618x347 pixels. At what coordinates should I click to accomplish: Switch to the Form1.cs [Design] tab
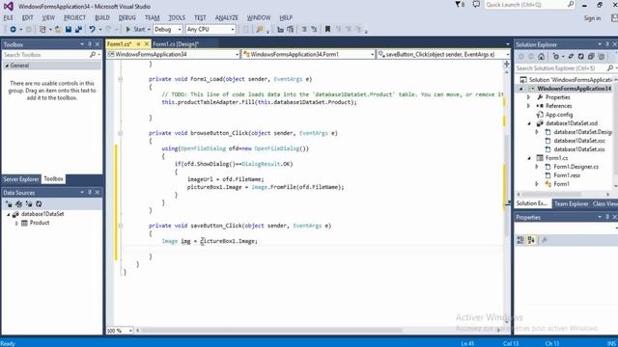(x=176, y=44)
